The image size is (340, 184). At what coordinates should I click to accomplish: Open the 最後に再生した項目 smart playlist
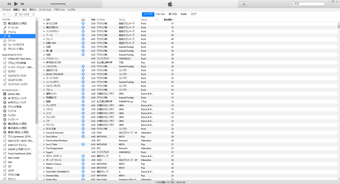click(18, 132)
